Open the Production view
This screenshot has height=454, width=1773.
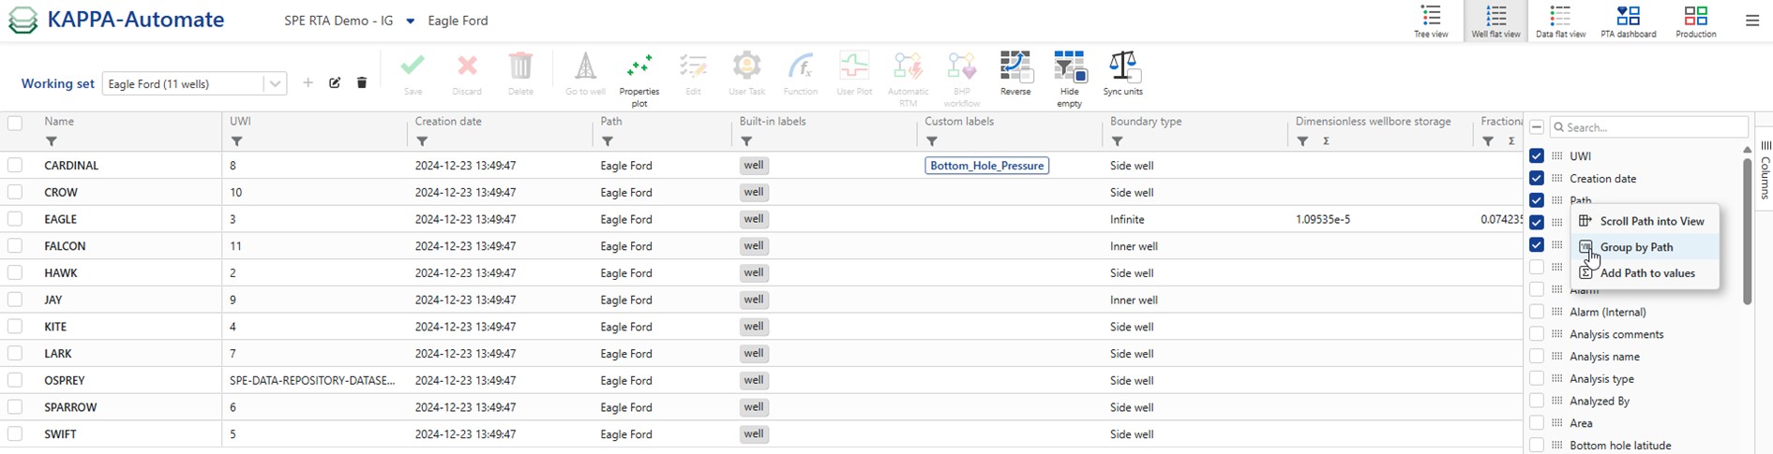(1695, 21)
